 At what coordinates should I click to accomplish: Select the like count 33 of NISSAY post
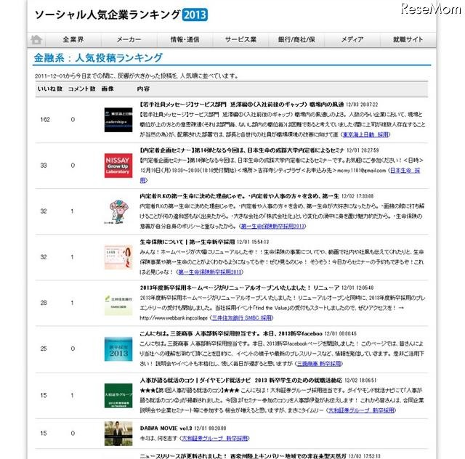[x=44, y=166]
